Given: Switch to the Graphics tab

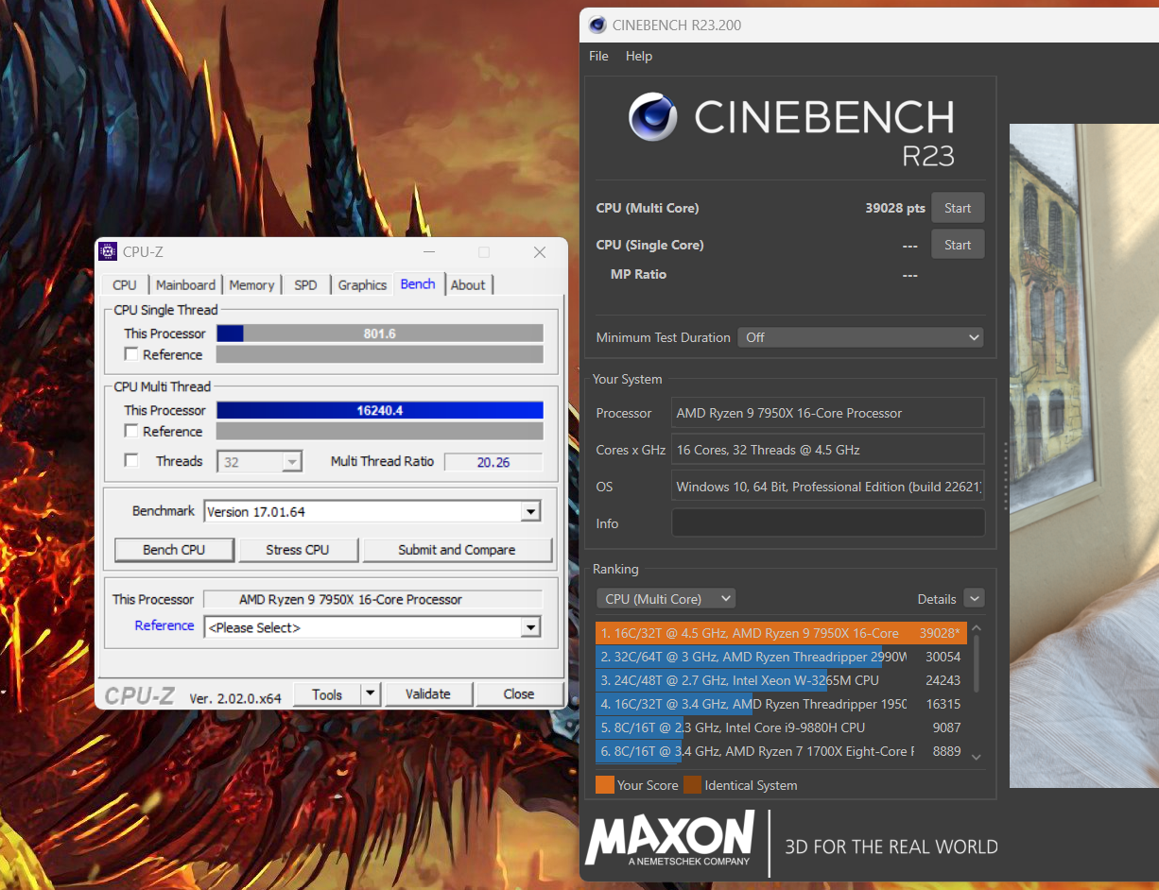Looking at the screenshot, I should [x=362, y=284].
